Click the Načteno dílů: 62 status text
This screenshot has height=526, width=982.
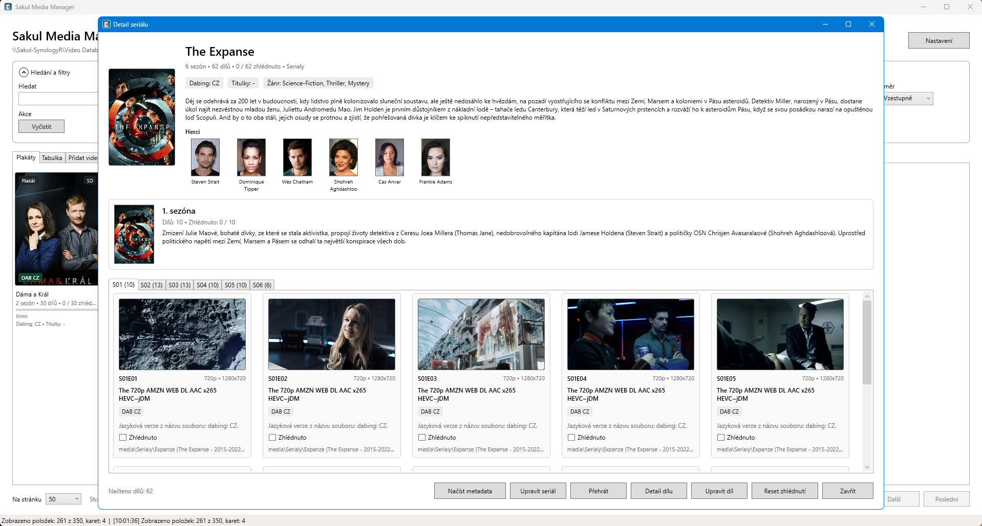coord(131,491)
